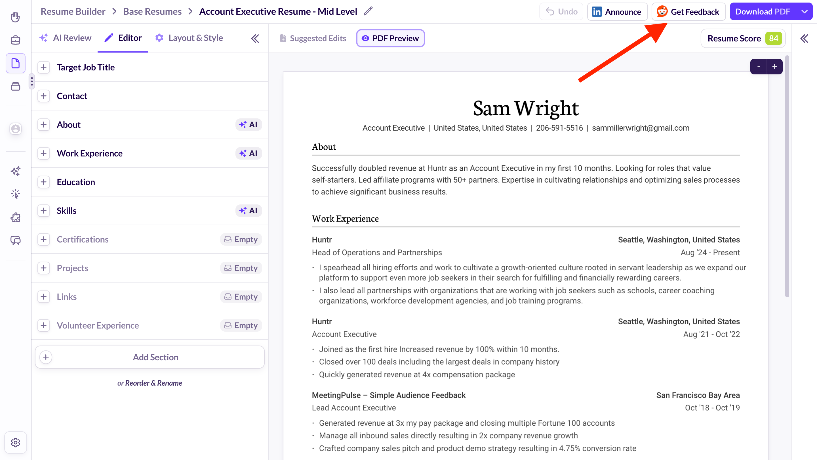817x460 pixels.
Task: Click the puzzle piece extension icon
Action: [x=15, y=218]
